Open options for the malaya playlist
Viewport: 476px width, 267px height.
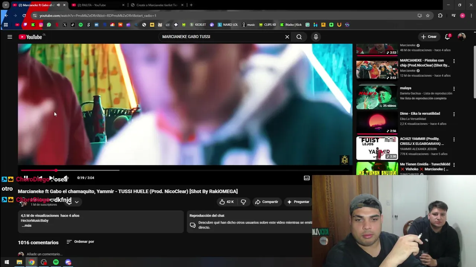pos(454,89)
